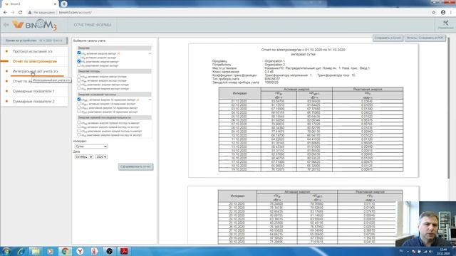Viewport: 456px width, 256px height.
Task: Check реактивная энергия экспорт in Энергия group
Action: pos(79,65)
